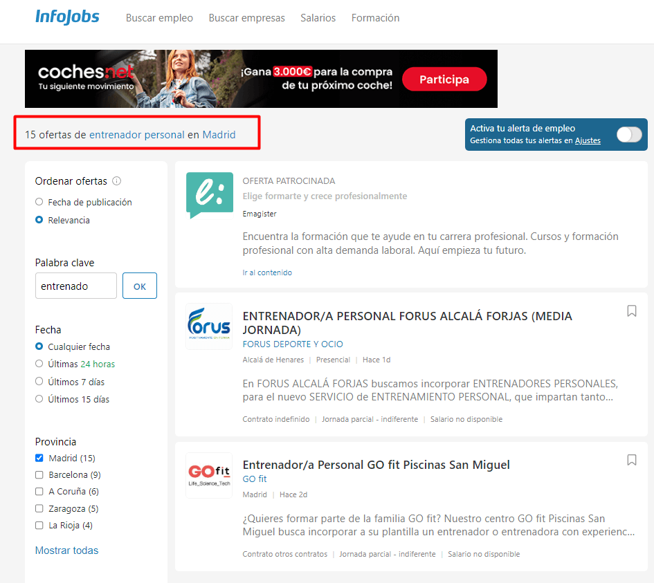Sort by Fecha de publicación

(x=39, y=202)
